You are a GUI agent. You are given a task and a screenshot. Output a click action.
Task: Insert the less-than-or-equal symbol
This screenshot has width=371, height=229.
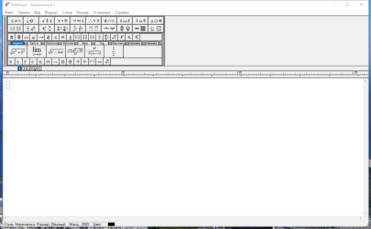coord(56,37)
